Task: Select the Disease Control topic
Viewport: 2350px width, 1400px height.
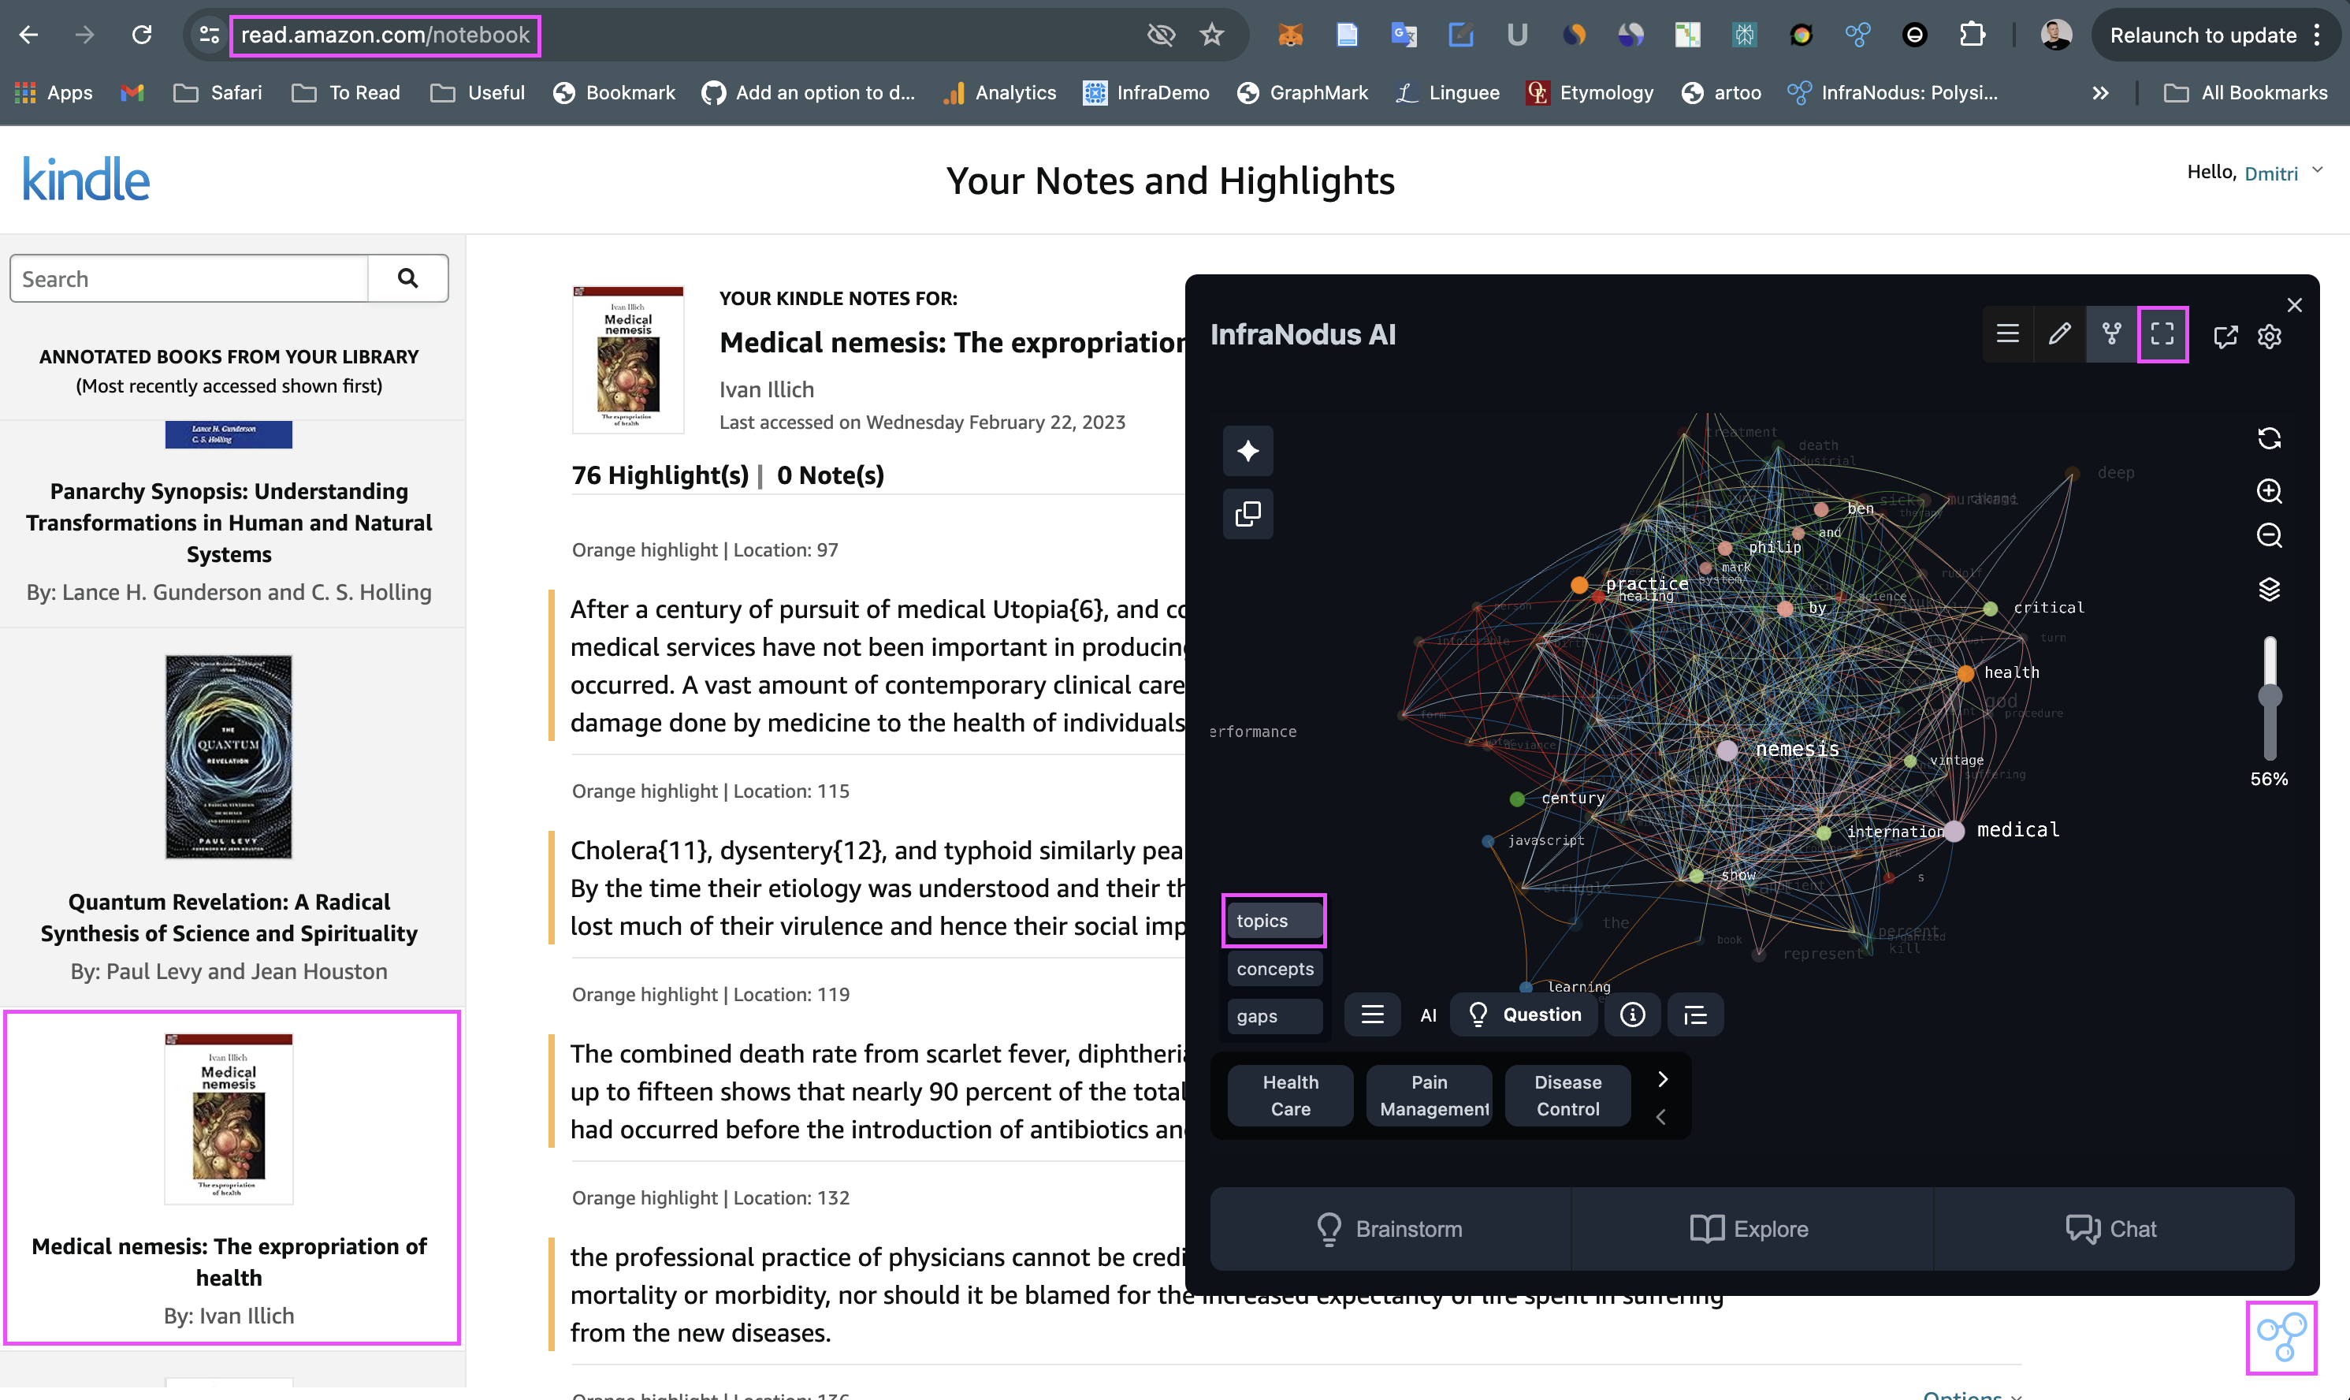Action: pos(1567,1095)
